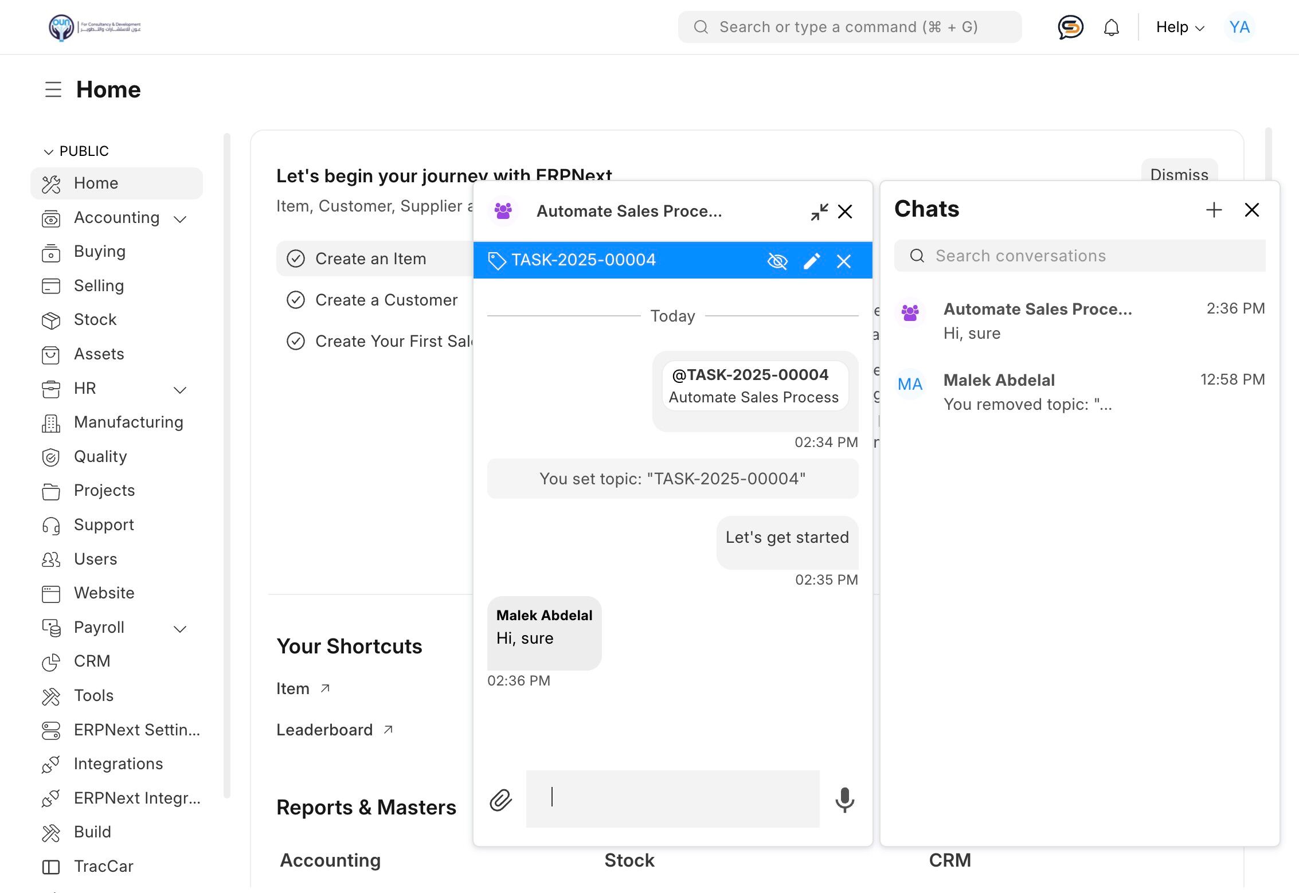
Task: Check off Create a Customer step
Action: point(296,300)
